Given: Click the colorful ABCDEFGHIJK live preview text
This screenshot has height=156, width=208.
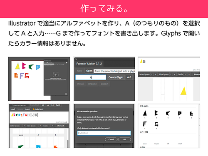Looking at the screenshot, I should pos(24,115).
